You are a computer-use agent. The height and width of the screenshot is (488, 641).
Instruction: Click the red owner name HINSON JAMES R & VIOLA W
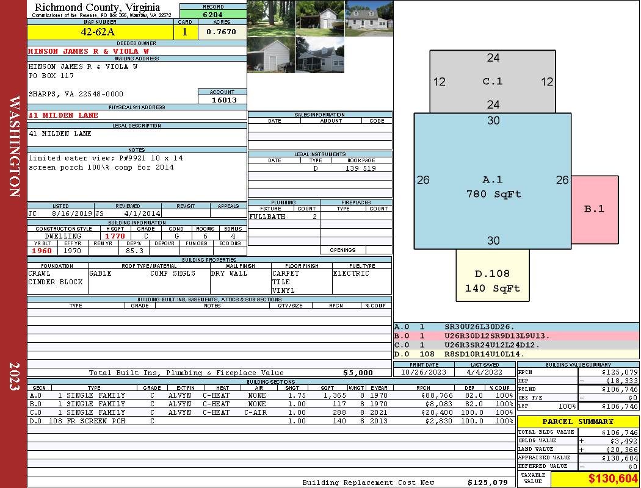89,51
